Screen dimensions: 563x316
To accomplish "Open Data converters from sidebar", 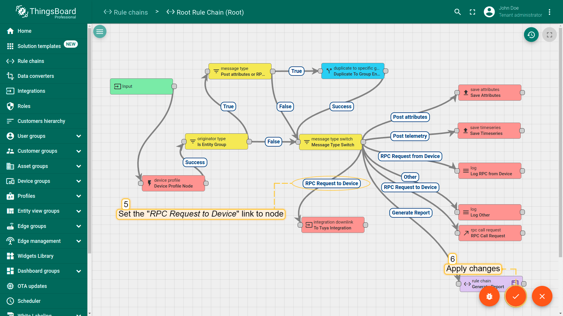I will point(36,76).
